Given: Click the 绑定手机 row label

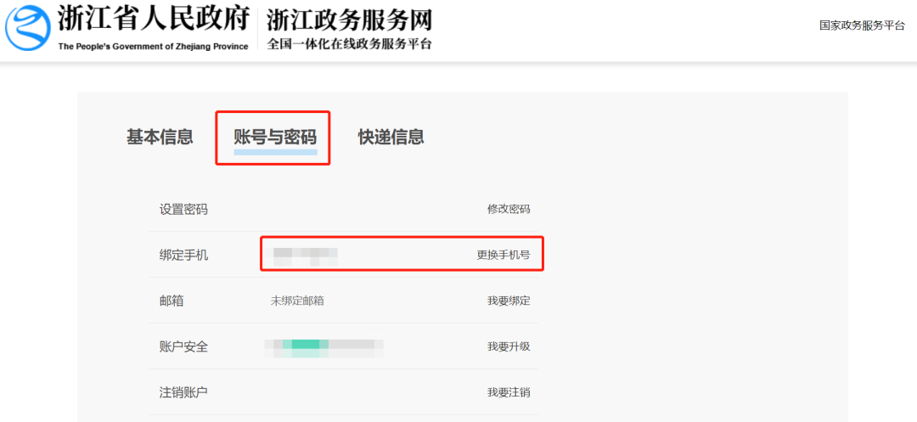Looking at the screenshot, I should point(183,255).
